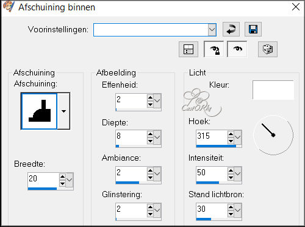
Task: Increase Diepte with the up stepper arrow
Action: [x=150, y=134]
